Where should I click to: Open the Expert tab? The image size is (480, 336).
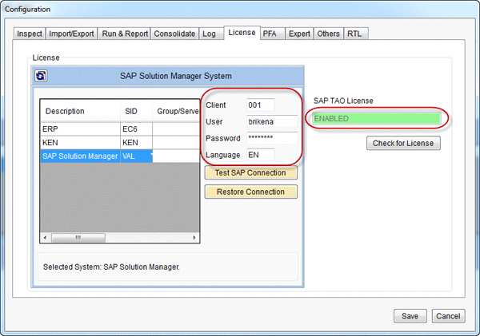(300, 34)
